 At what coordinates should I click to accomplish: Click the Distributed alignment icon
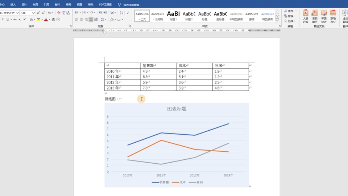(96, 20)
